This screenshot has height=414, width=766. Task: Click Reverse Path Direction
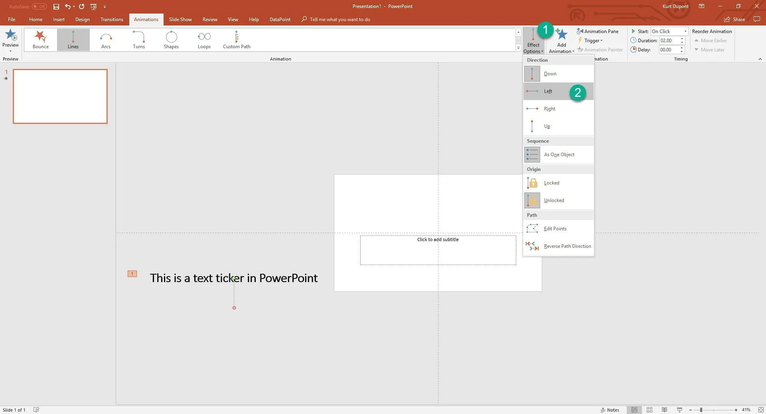559,246
